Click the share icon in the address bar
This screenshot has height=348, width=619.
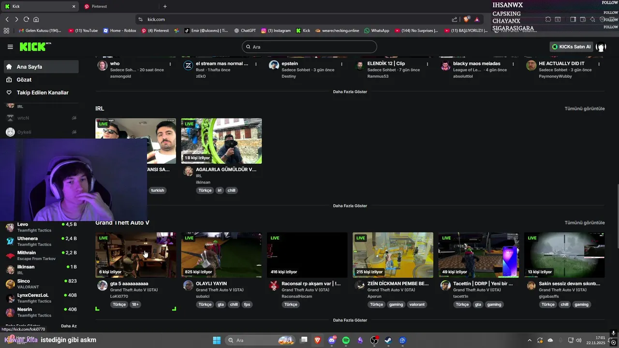click(455, 19)
